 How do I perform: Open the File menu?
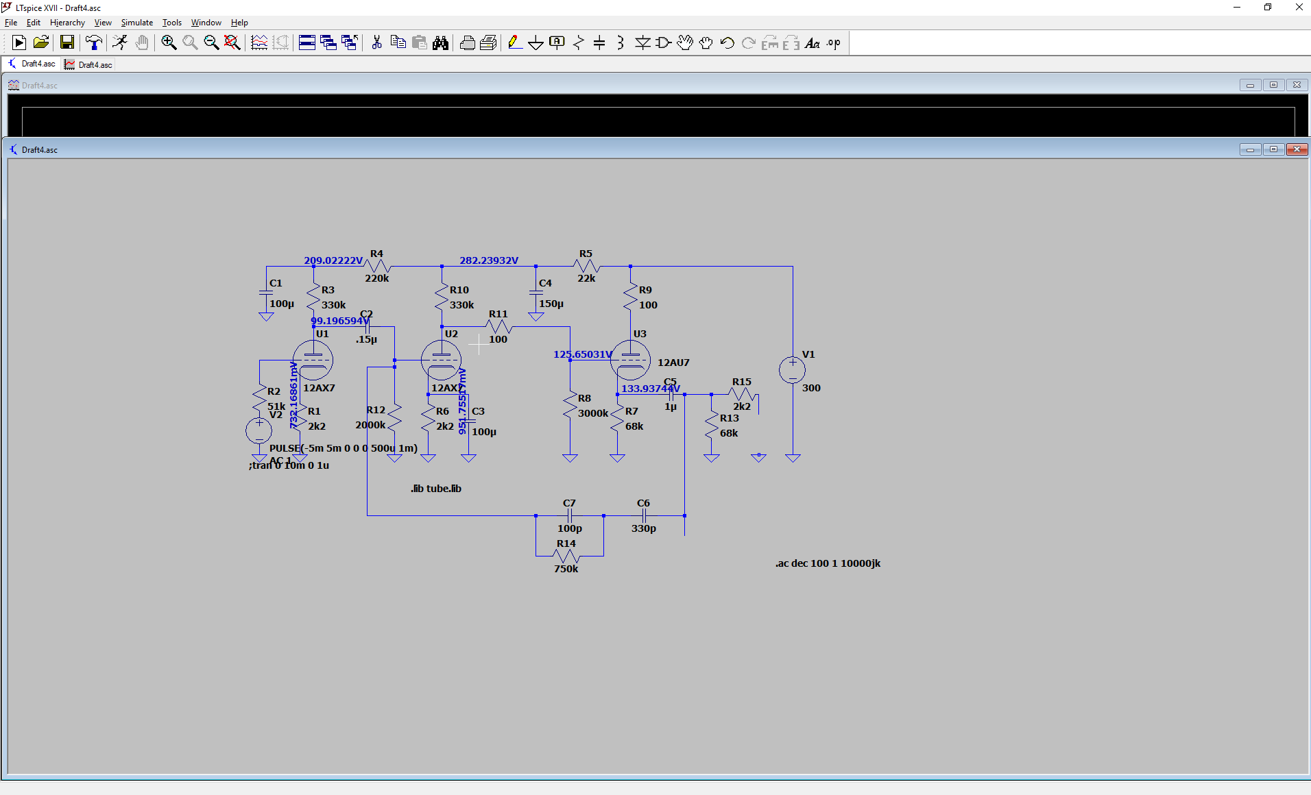(x=11, y=23)
